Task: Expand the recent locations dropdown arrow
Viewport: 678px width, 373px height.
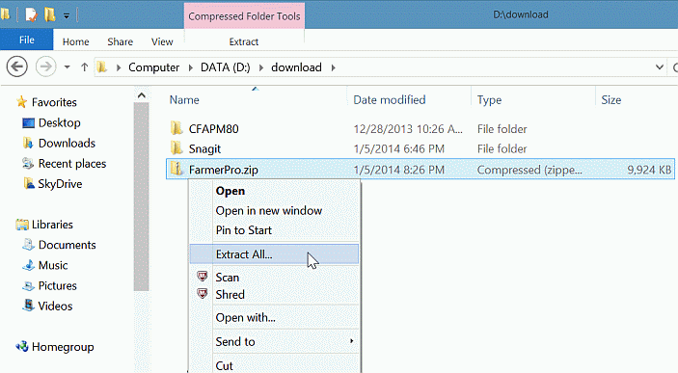Action: tap(67, 67)
